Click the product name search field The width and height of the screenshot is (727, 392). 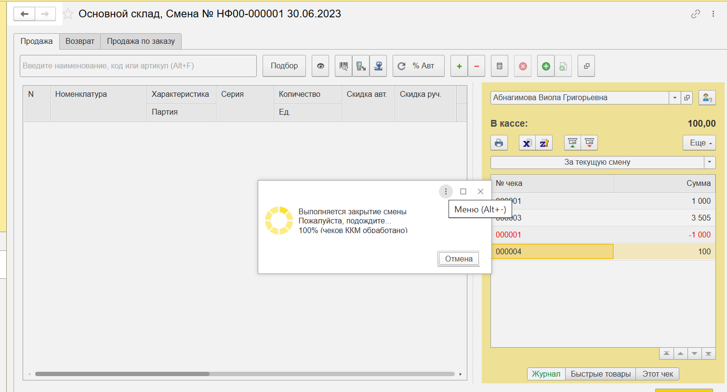coord(138,66)
